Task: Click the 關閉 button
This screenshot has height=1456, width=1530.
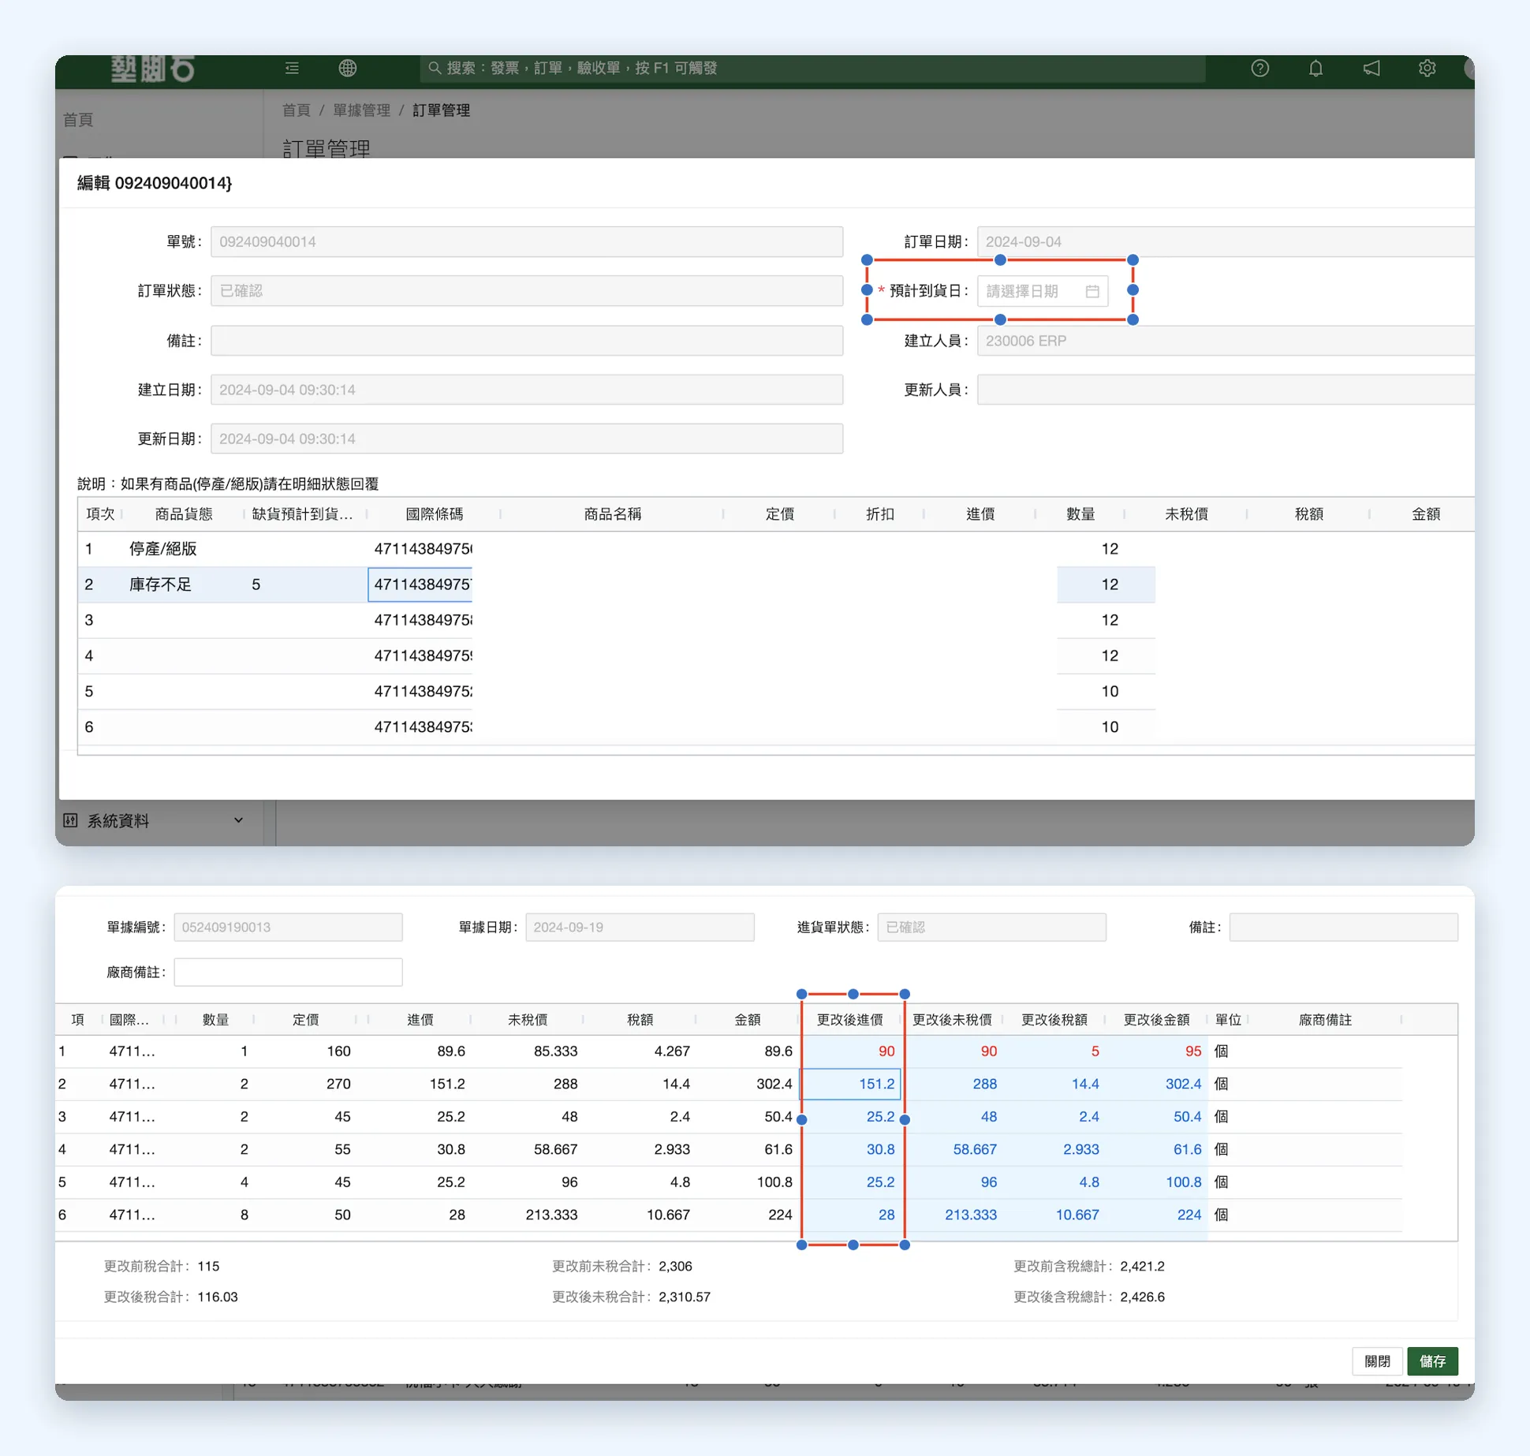Action: point(1377,1361)
